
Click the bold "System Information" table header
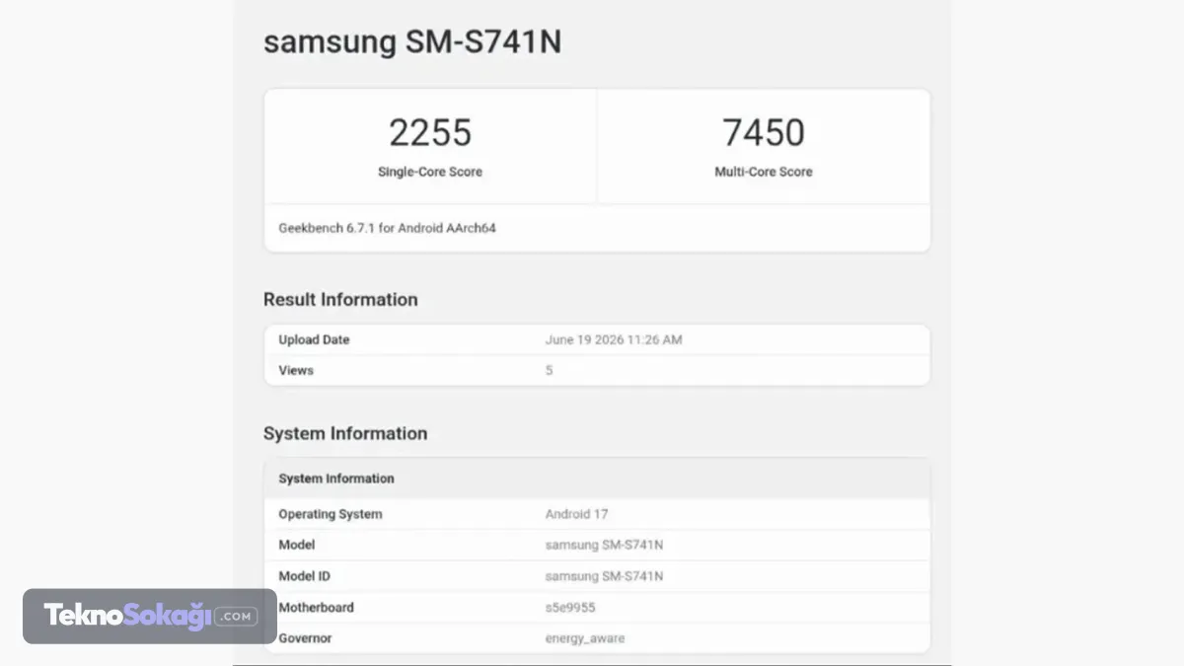coord(336,479)
